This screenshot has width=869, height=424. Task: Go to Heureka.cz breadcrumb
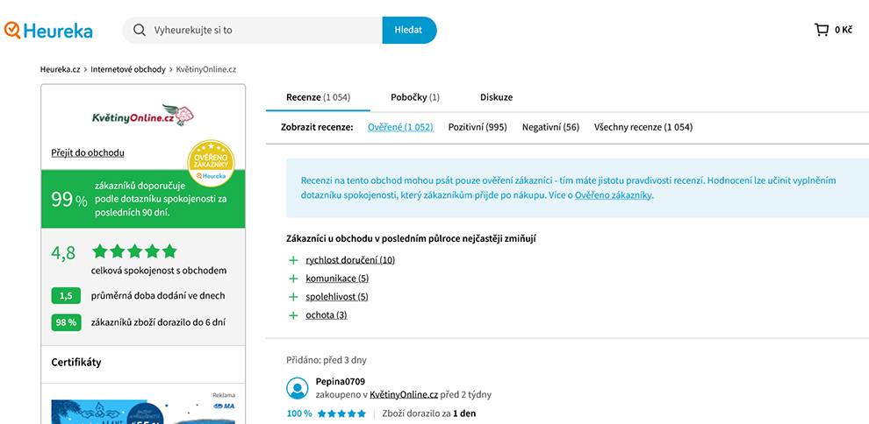61,70
